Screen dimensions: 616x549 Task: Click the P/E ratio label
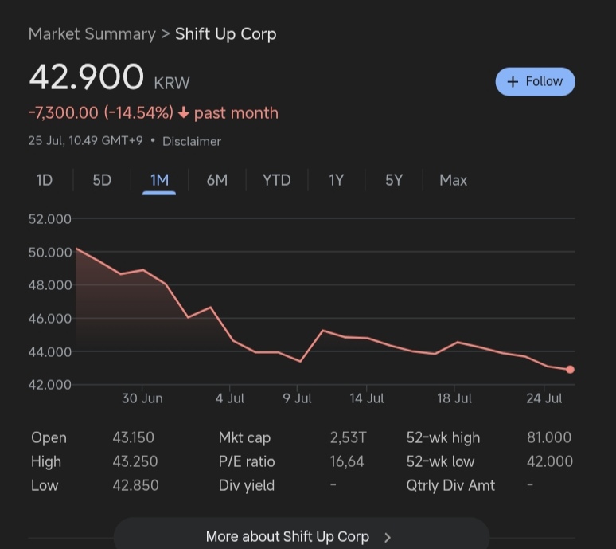point(247,461)
